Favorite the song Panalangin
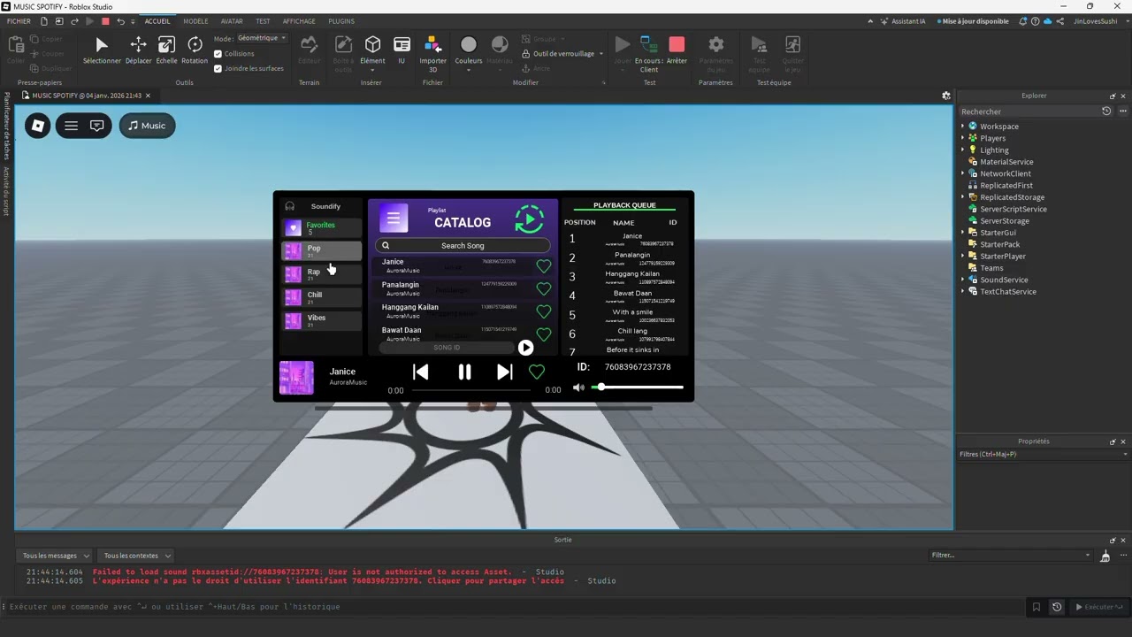This screenshot has height=637, width=1132. click(x=544, y=289)
